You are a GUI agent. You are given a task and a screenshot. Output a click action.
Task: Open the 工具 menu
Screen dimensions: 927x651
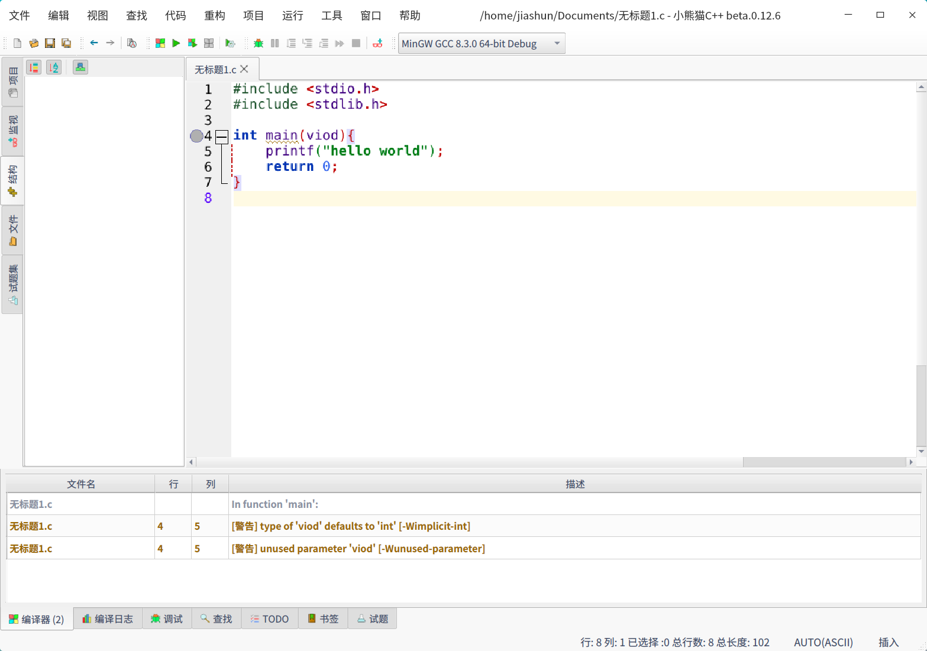click(x=331, y=15)
